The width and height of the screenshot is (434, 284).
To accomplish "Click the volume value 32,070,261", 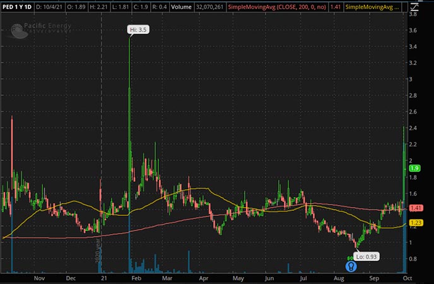I will click(x=209, y=7).
